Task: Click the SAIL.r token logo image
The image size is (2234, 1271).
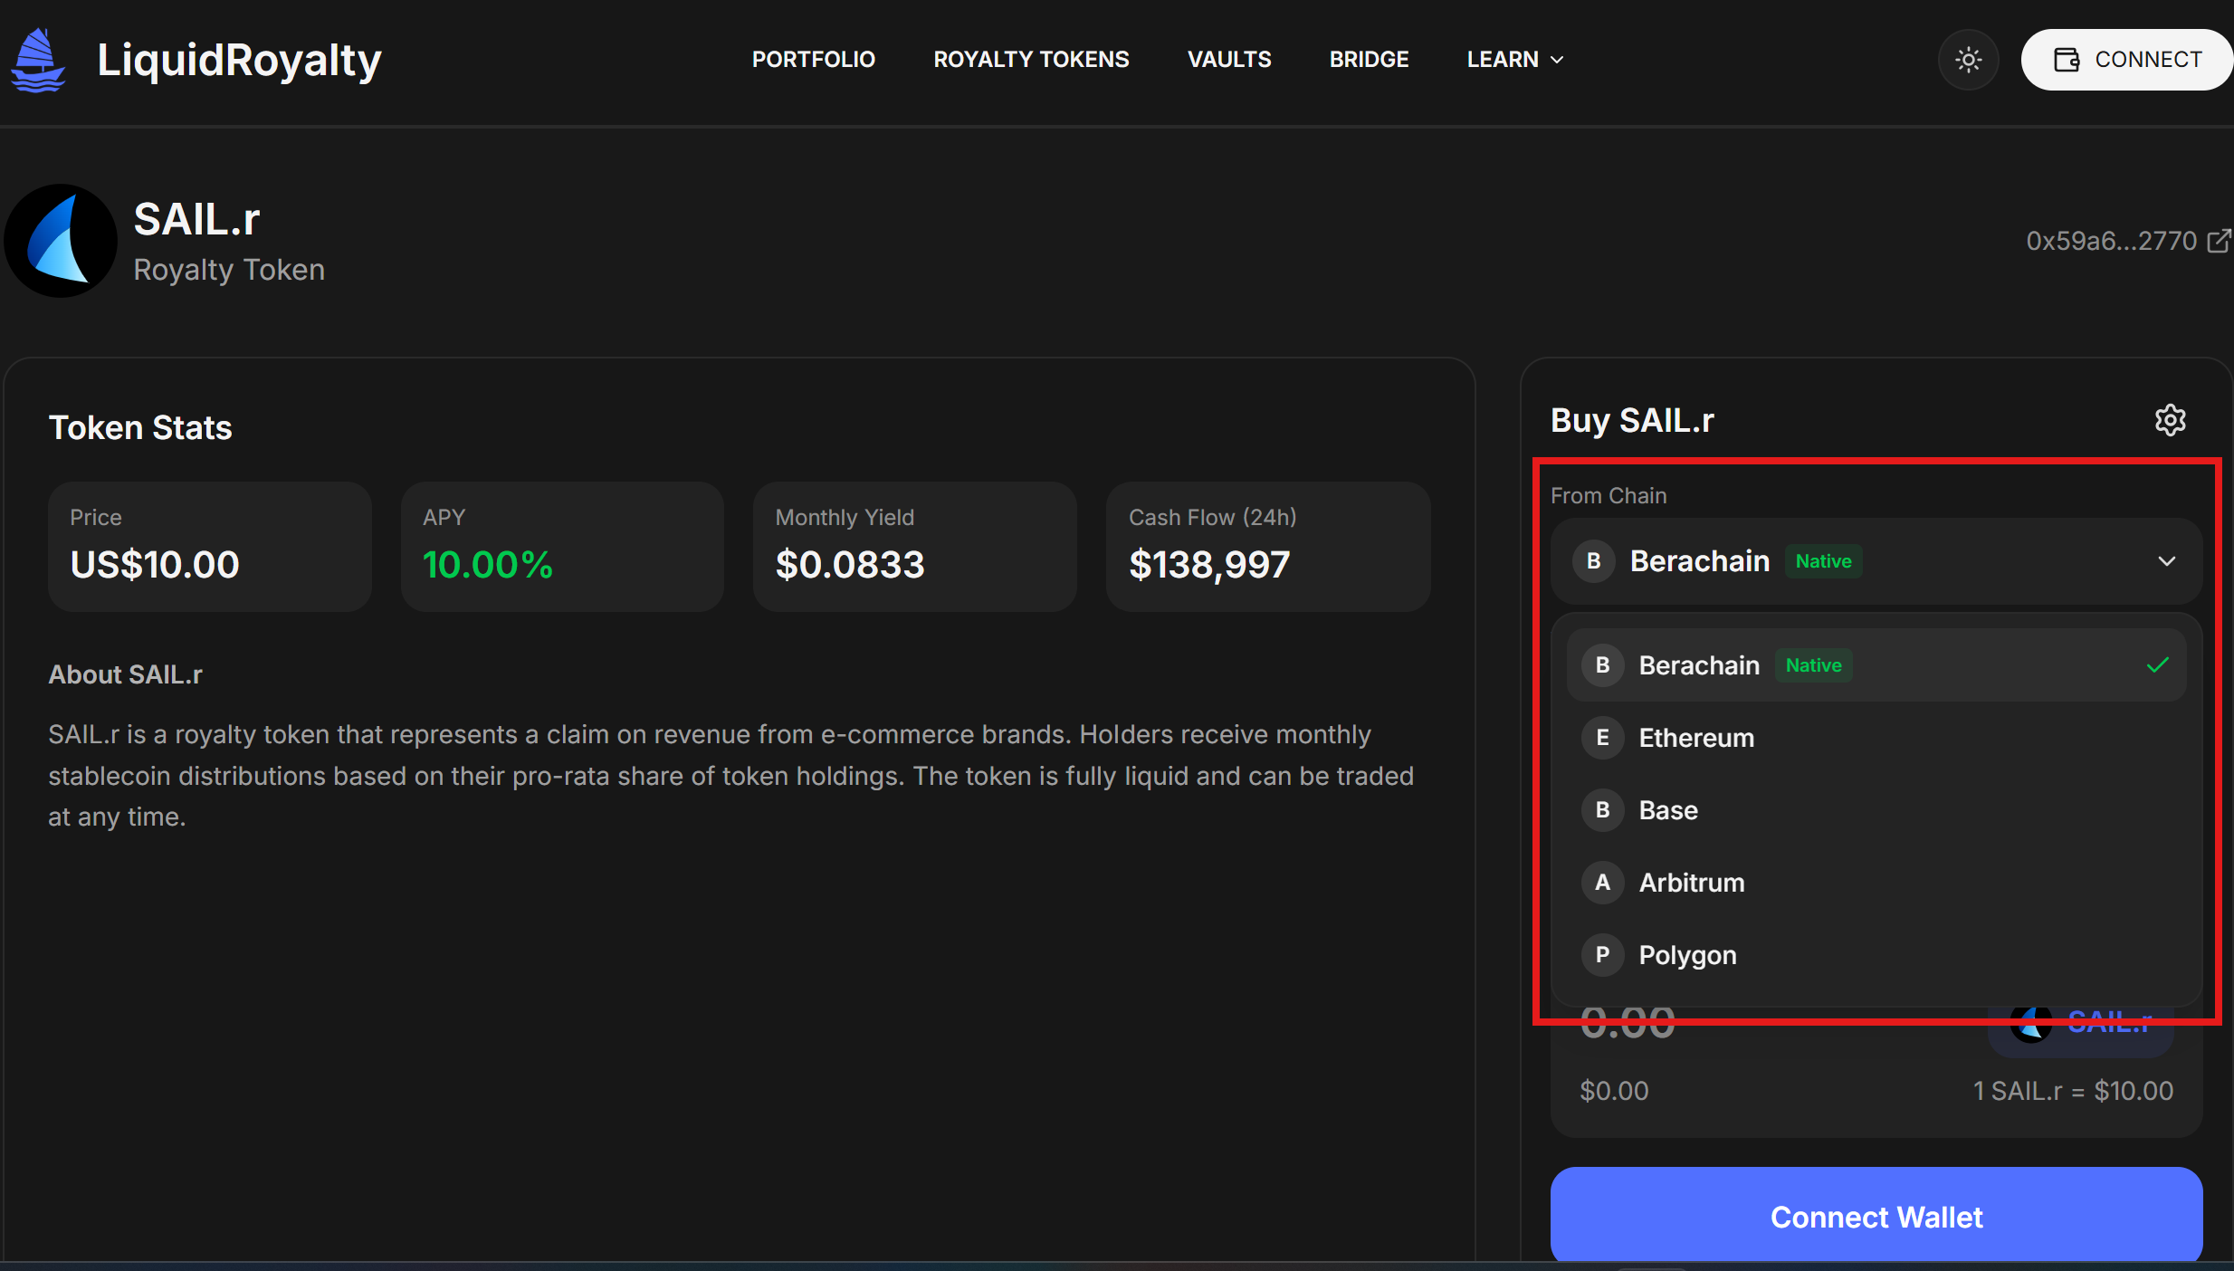Action: 61,242
